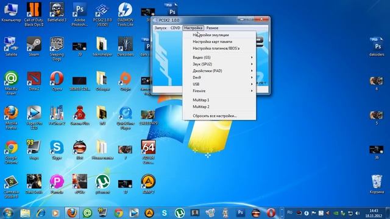
Task: Open the volume control in system tray
Action: pos(358,213)
